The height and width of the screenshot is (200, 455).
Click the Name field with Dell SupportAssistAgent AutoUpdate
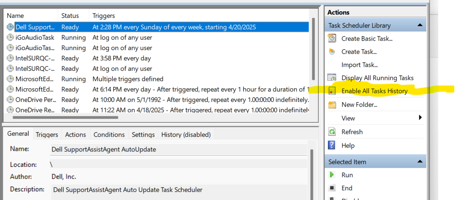pos(178,150)
